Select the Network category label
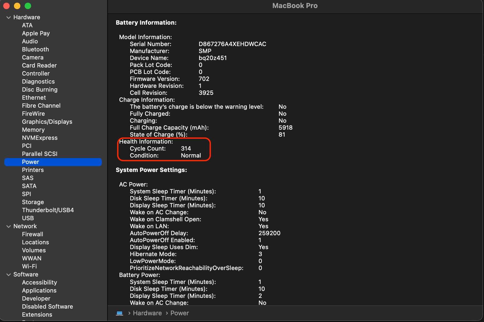 coord(25,226)
